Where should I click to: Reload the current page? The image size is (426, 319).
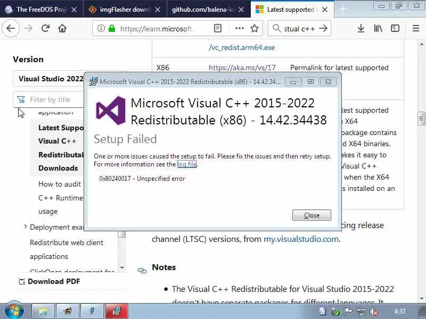click(45, 28)
